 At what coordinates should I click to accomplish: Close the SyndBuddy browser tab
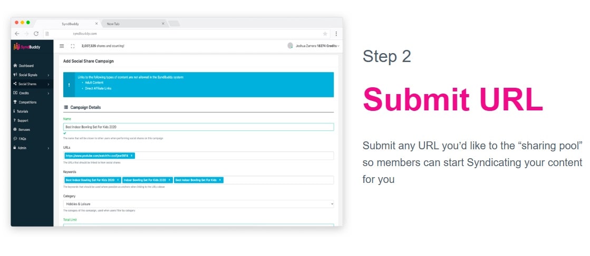(x=96, y=24)
